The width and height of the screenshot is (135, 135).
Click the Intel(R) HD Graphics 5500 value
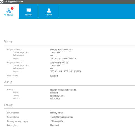point(62,50)
